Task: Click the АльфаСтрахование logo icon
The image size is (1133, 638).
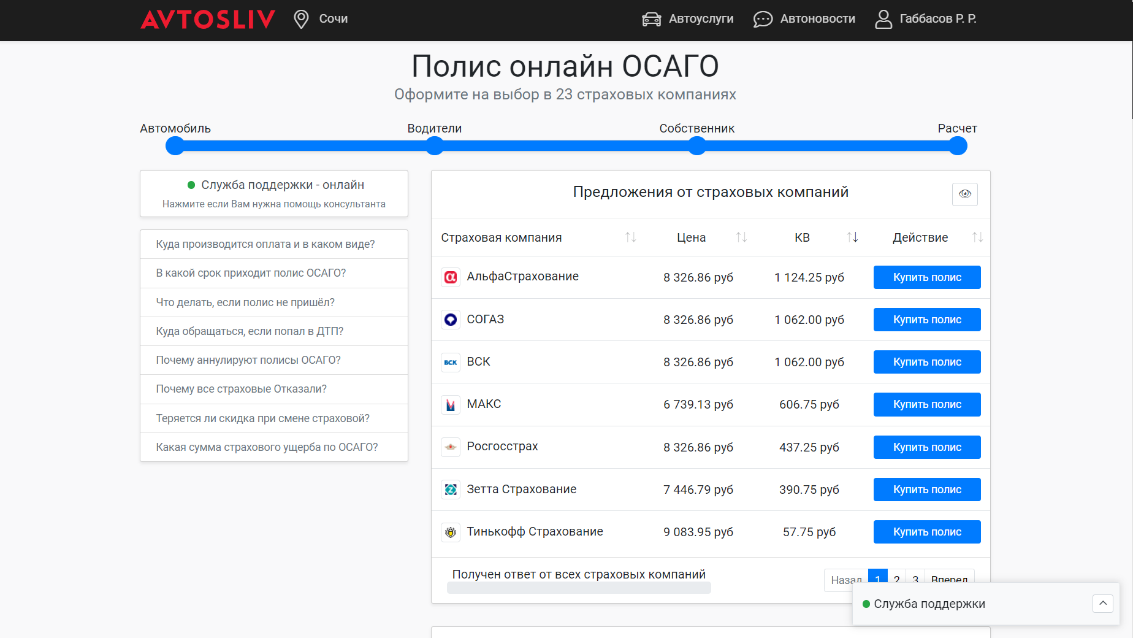Action: pos(451,277)
